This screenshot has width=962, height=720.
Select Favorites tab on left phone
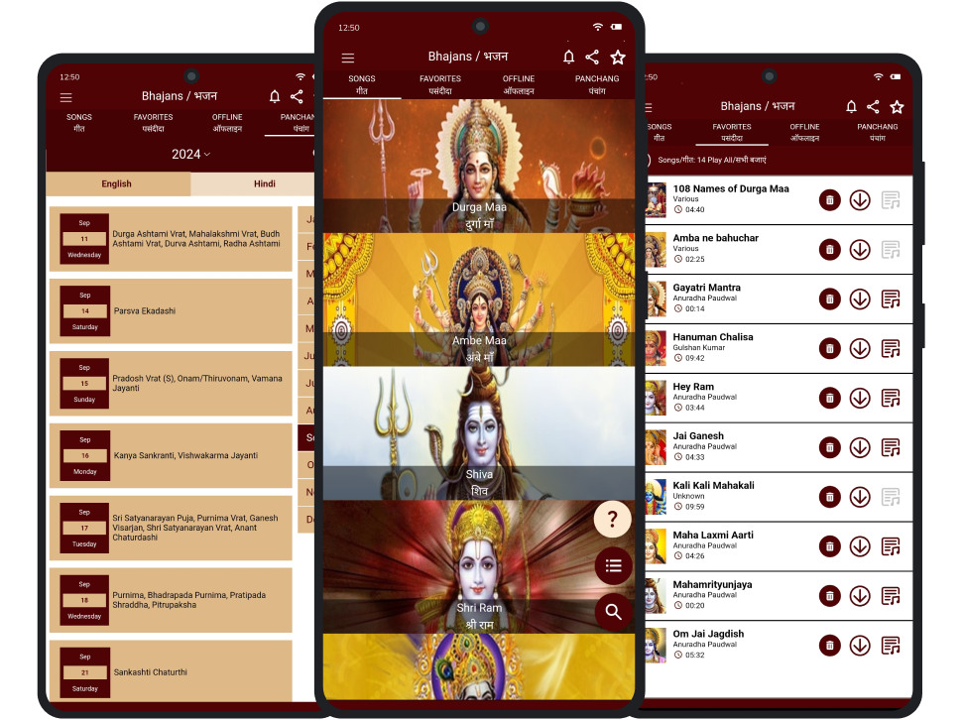click(154, 123)
